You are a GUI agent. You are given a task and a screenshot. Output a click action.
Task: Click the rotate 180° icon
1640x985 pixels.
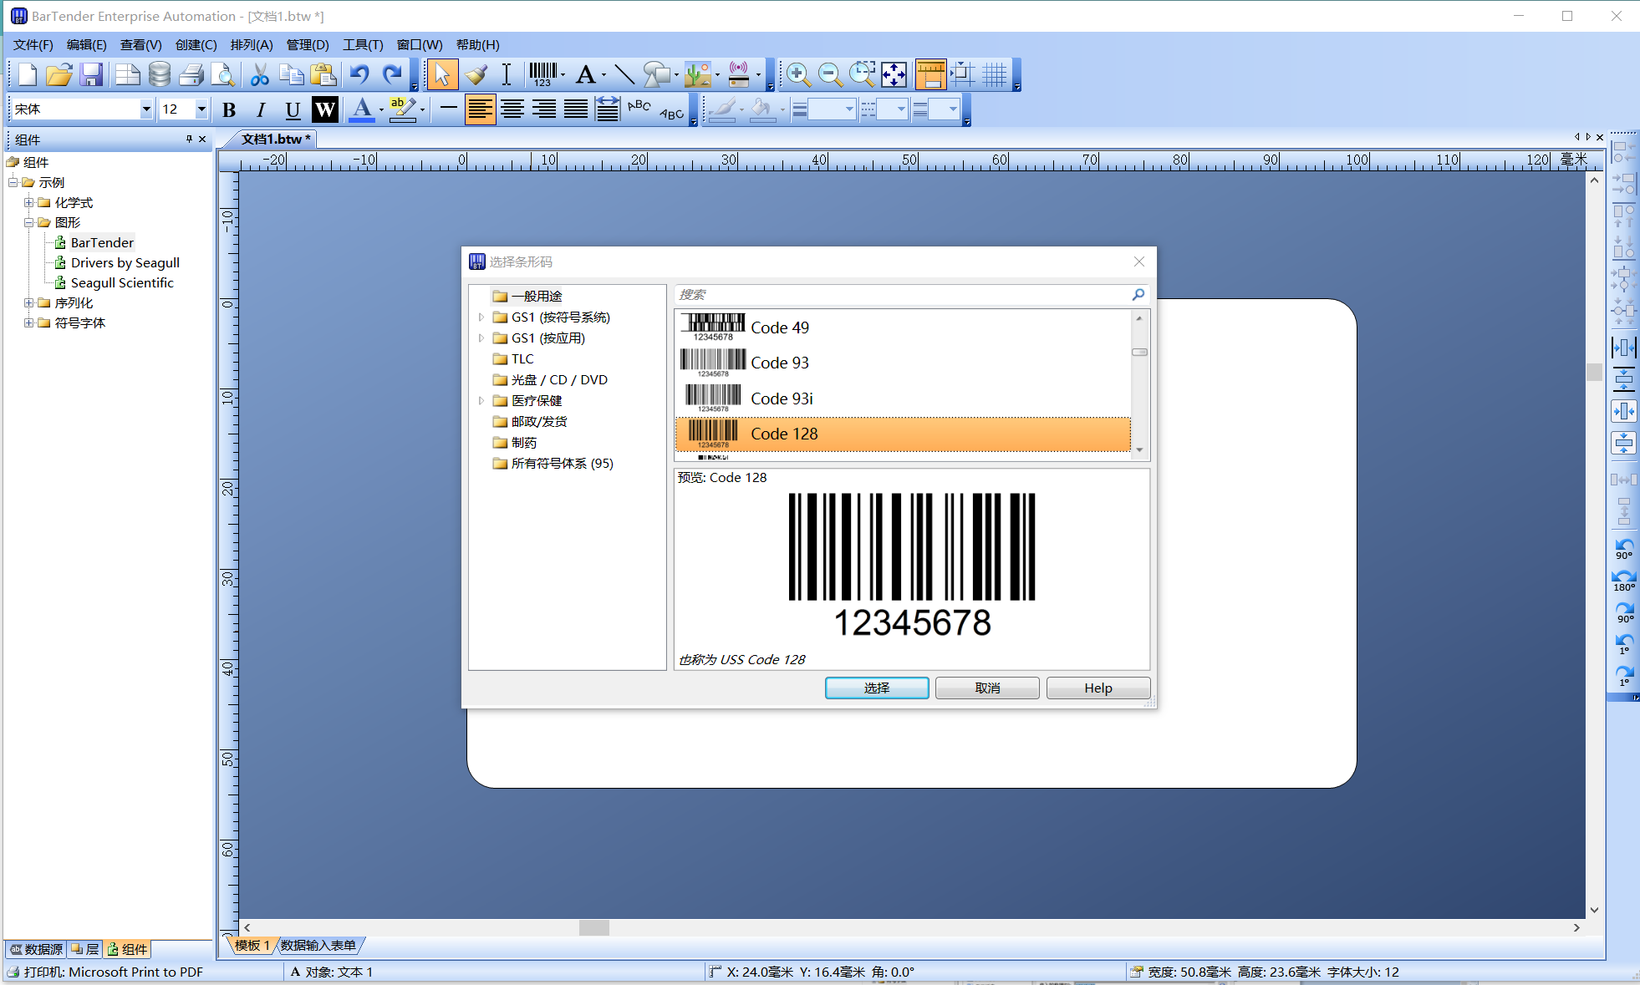coord(1623,580)
